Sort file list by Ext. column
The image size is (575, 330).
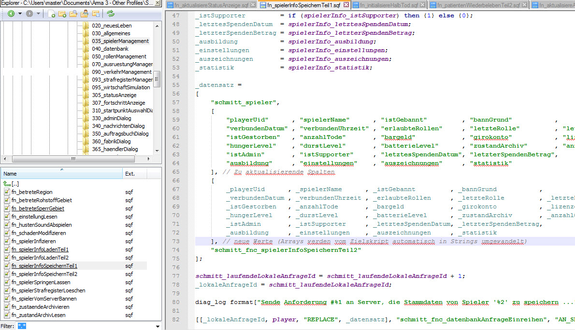pos(135,174)
